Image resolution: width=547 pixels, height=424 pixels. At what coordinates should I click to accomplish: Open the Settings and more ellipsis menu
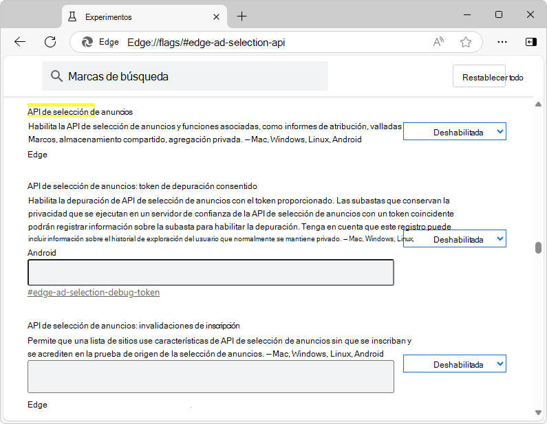click(x=502, y=42)
